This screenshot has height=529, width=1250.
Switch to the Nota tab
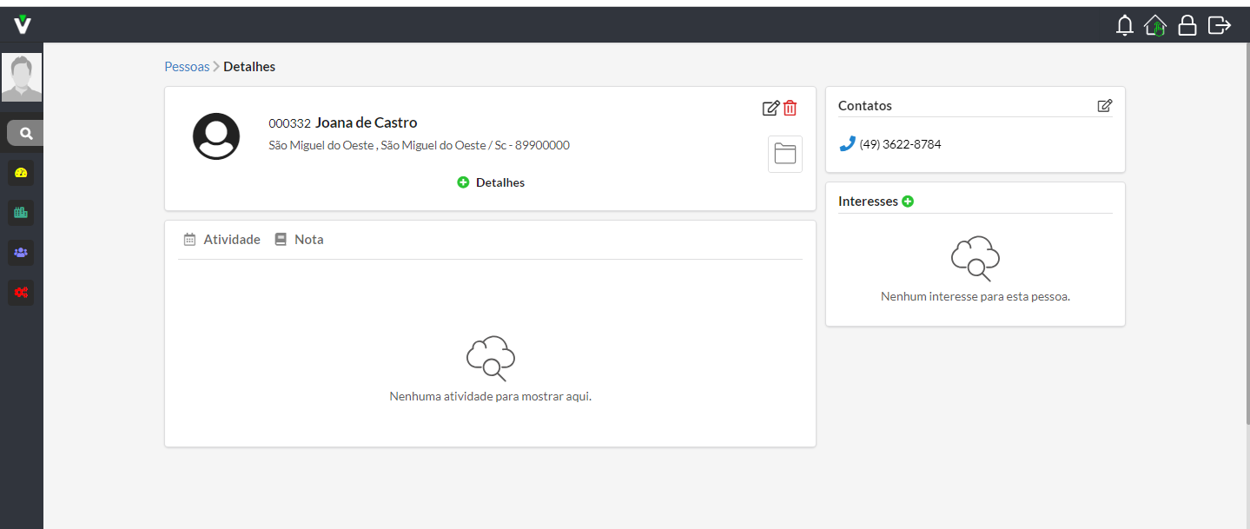point(299,240)
